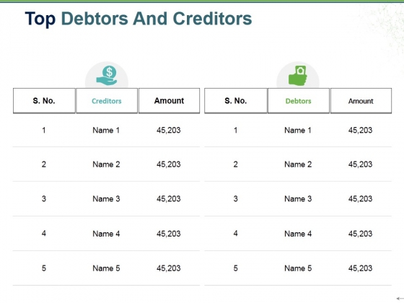Screen dimensions: 404x303
Task: Click the 45,203 amount for creditor Name 5
Action: click(169, 268)
